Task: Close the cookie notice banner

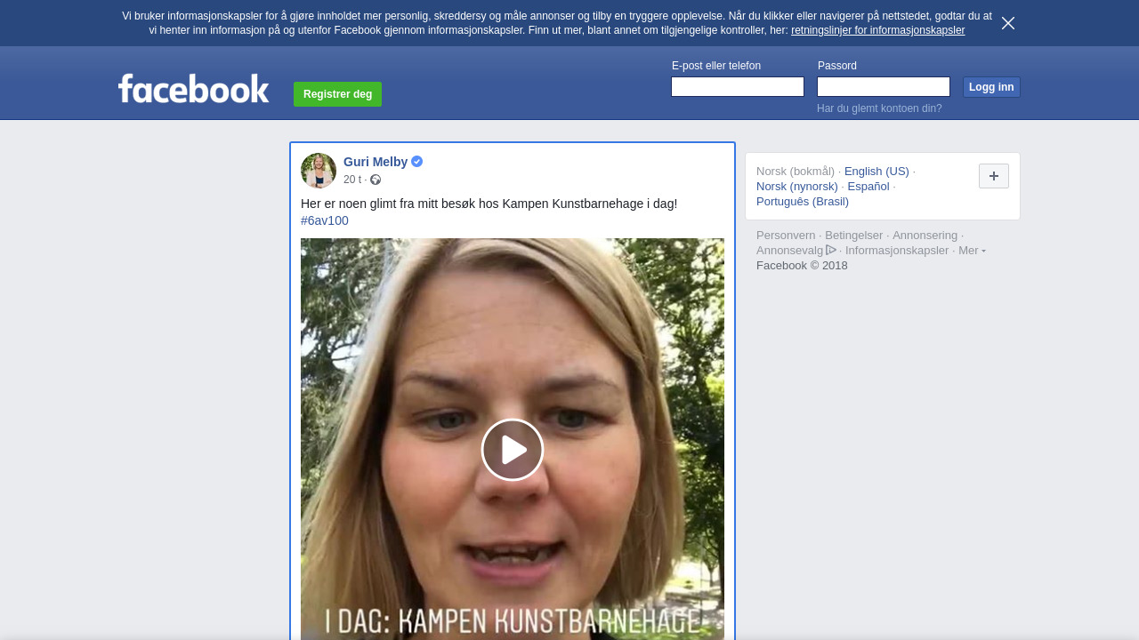Action: pos(1008,23)
